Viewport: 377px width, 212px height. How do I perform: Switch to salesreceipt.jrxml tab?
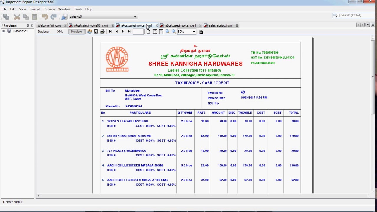pyautogui.click(x=220, y=26)
